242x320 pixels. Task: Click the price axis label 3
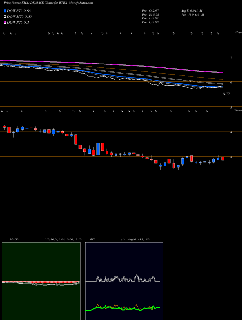coord(231,157)
